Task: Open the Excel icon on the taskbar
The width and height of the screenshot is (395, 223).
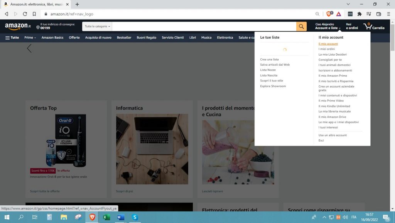Action: point(106,218)
